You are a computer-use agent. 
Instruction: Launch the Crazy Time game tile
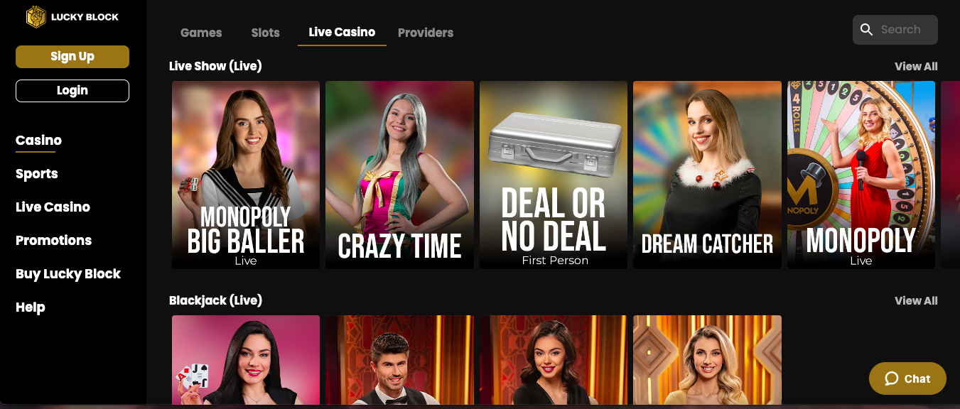tap(399, 175)
